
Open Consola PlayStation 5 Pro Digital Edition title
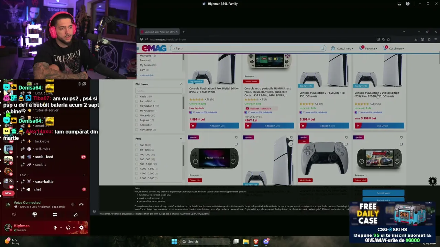214,90
